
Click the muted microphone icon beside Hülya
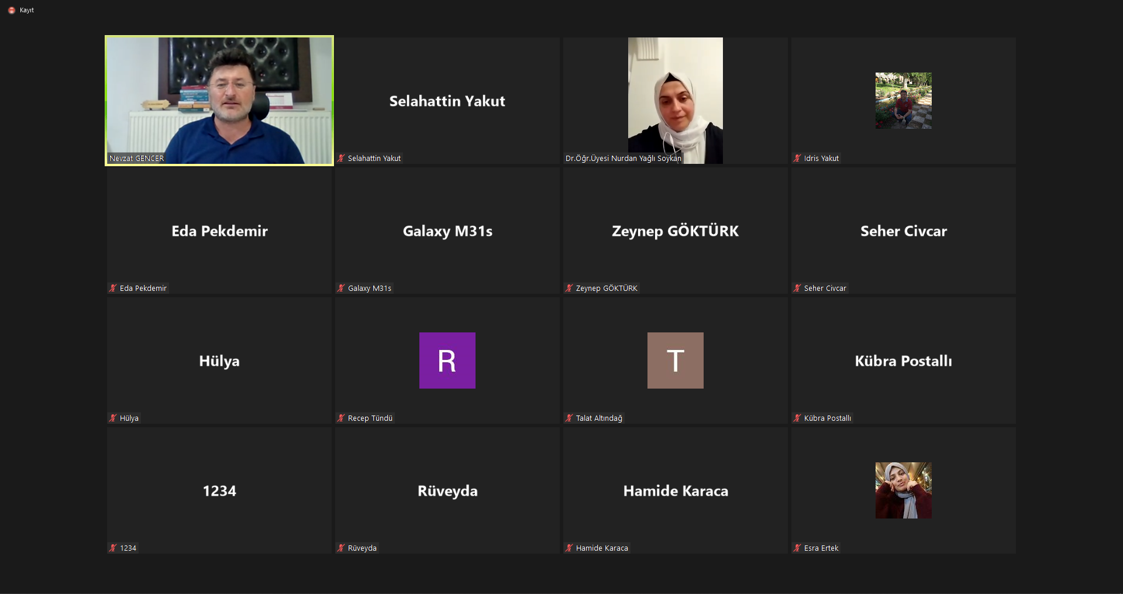coord(113,418)
